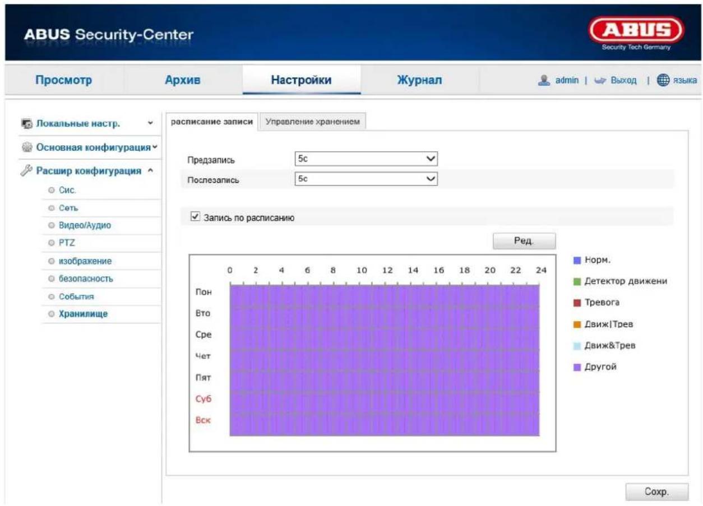Click the logout arrow icon
The height and width of the screenshot is (506, 703).
click(602, 81)
